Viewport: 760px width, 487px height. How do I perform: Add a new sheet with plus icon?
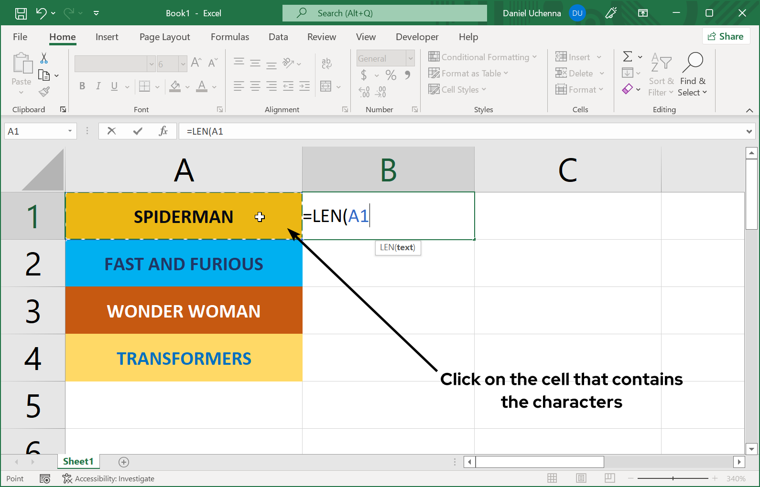(124, 462)
